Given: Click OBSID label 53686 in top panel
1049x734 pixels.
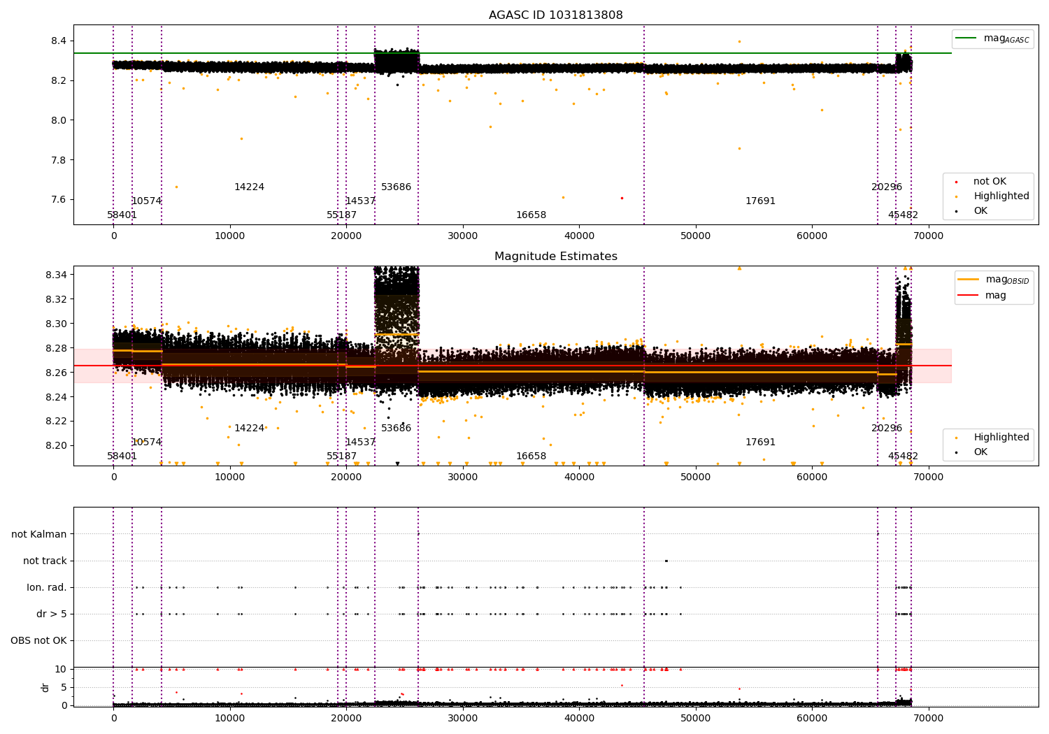Looking at the screenshot, I should 397,187.
